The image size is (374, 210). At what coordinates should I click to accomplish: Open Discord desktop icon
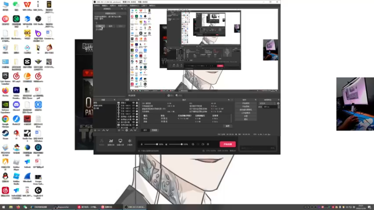pyautogui.click(x=16, y=106)
